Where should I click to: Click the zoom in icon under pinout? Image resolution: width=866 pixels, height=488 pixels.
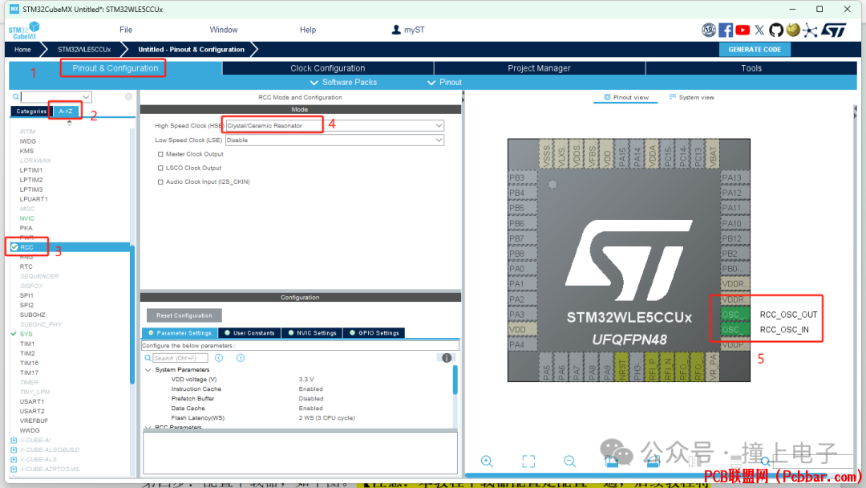487,461
